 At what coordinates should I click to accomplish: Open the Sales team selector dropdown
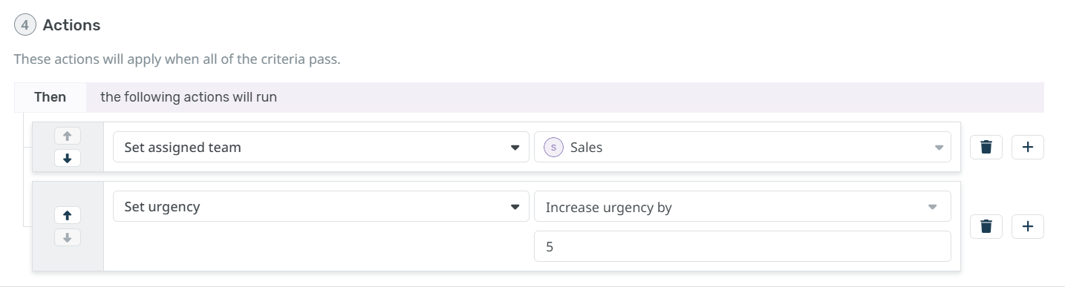click(x=743, y=148)
